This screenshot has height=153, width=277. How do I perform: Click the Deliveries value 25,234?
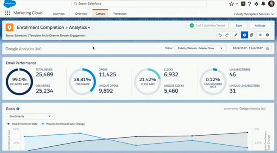click(44, 91)
